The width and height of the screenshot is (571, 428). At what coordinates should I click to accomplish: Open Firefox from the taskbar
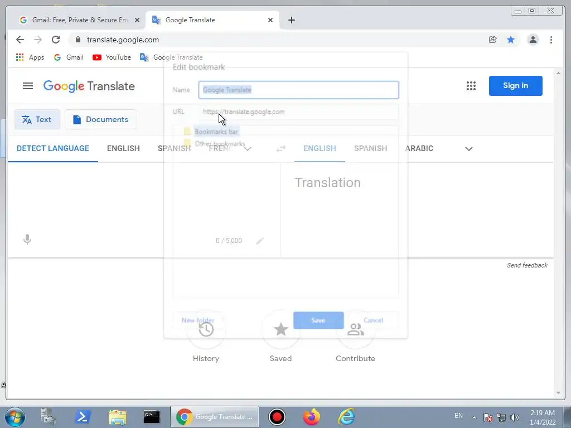[x=311, y=417]
